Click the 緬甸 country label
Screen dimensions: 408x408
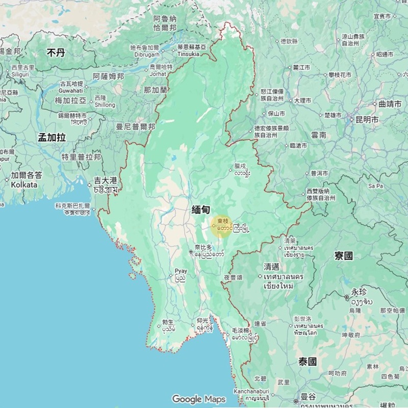point(200,210)
